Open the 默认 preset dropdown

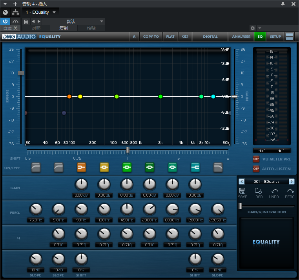coord(73,21)
